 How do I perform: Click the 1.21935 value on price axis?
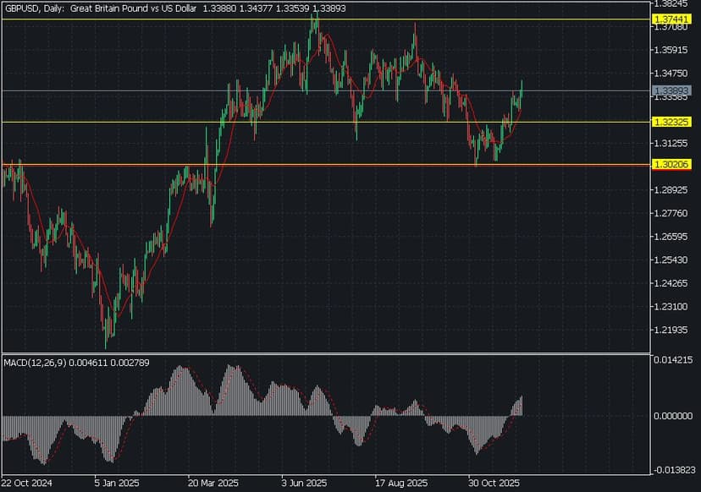pyautogui.click(x=673, y=330)
